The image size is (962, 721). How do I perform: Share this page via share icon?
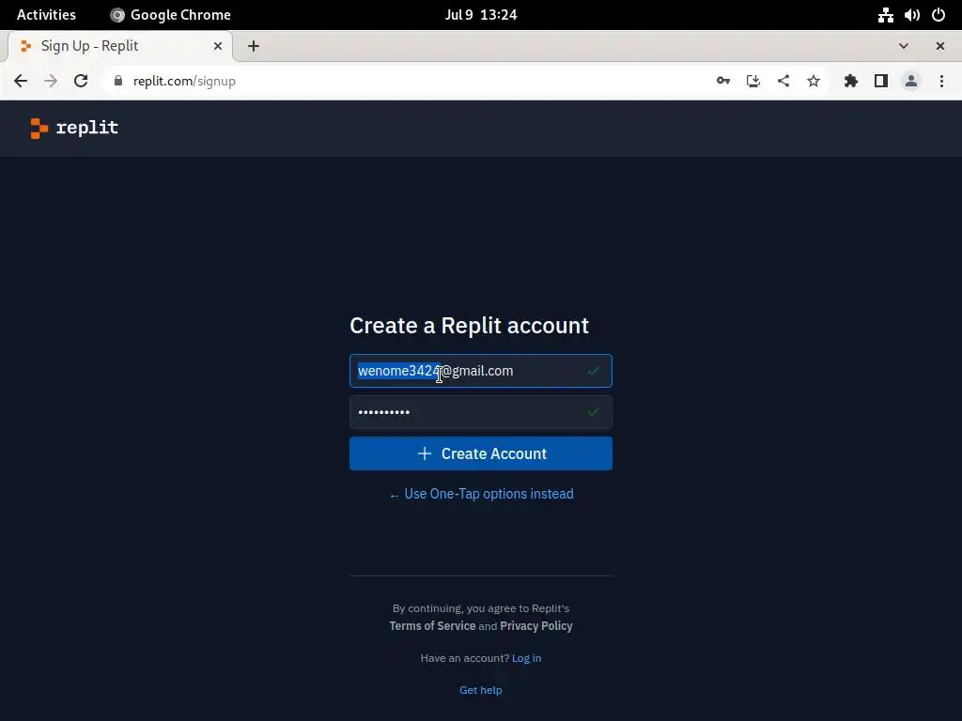click(x=784, y=81)
